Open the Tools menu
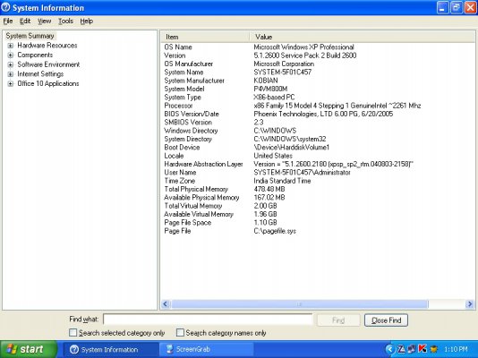The height and width of the screenshot is (358, 478). point(65,21)
